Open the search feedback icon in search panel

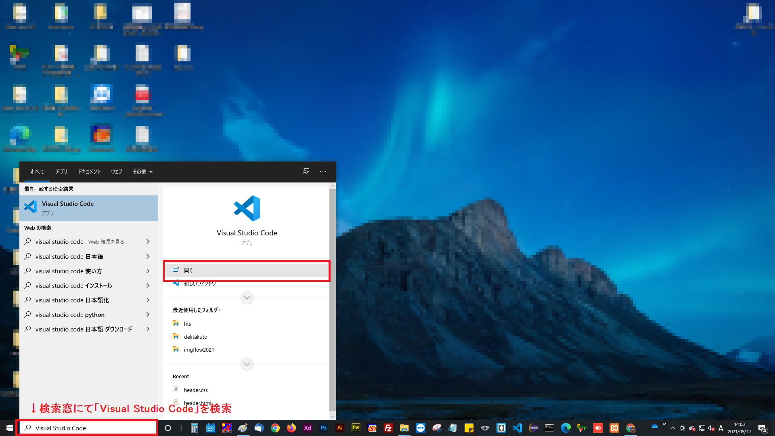(306, 172)
